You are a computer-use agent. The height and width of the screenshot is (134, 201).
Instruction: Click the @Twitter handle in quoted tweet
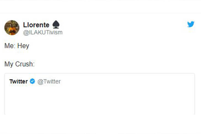pos(49,81)
